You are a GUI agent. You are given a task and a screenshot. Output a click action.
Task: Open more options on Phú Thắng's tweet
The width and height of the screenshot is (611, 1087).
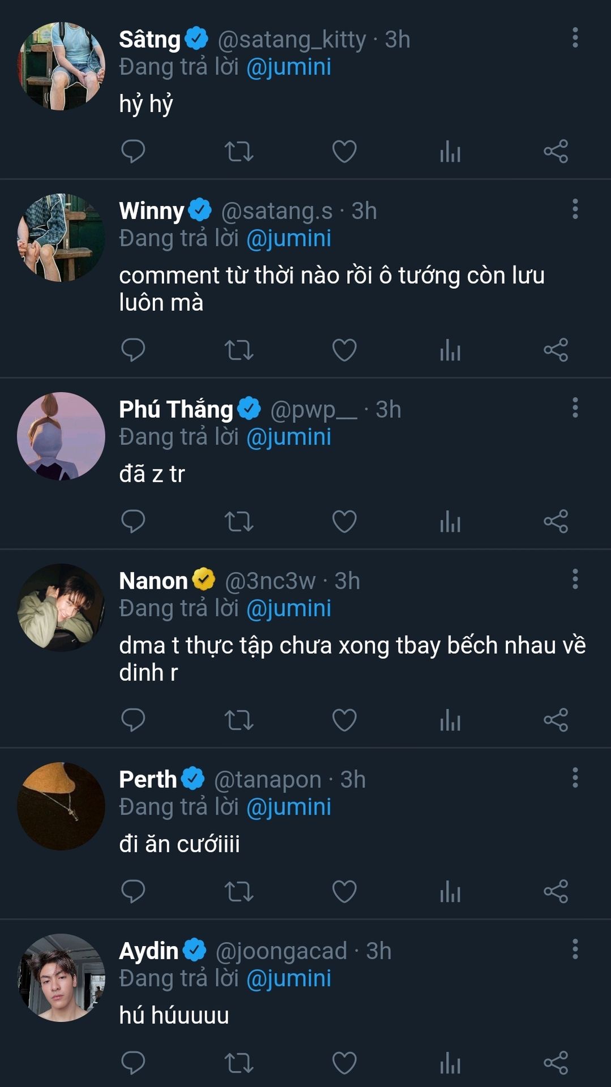[575, 408]
